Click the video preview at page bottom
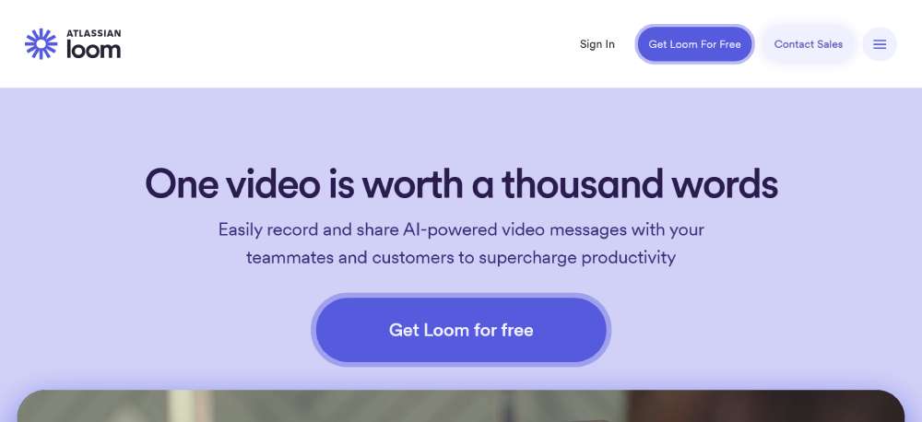The image size is (922, 422). point(461,406)
